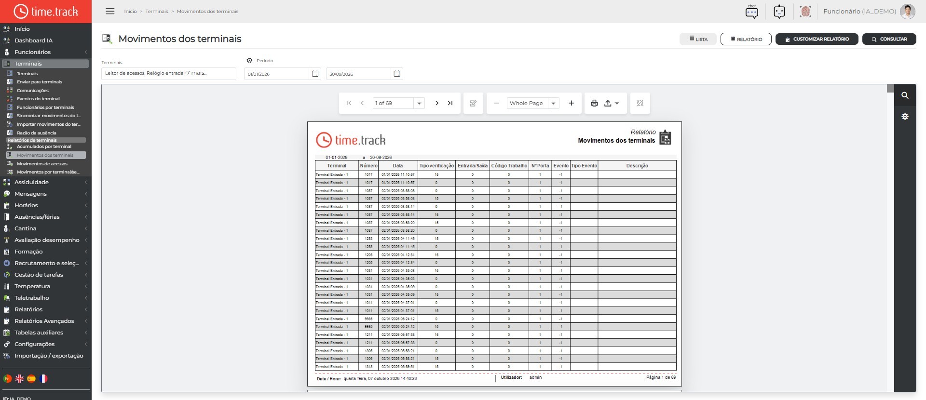This screenshot has width=926, height=400.
Task: Switch language to Portuguese flag
Action: tap(7, 379)
